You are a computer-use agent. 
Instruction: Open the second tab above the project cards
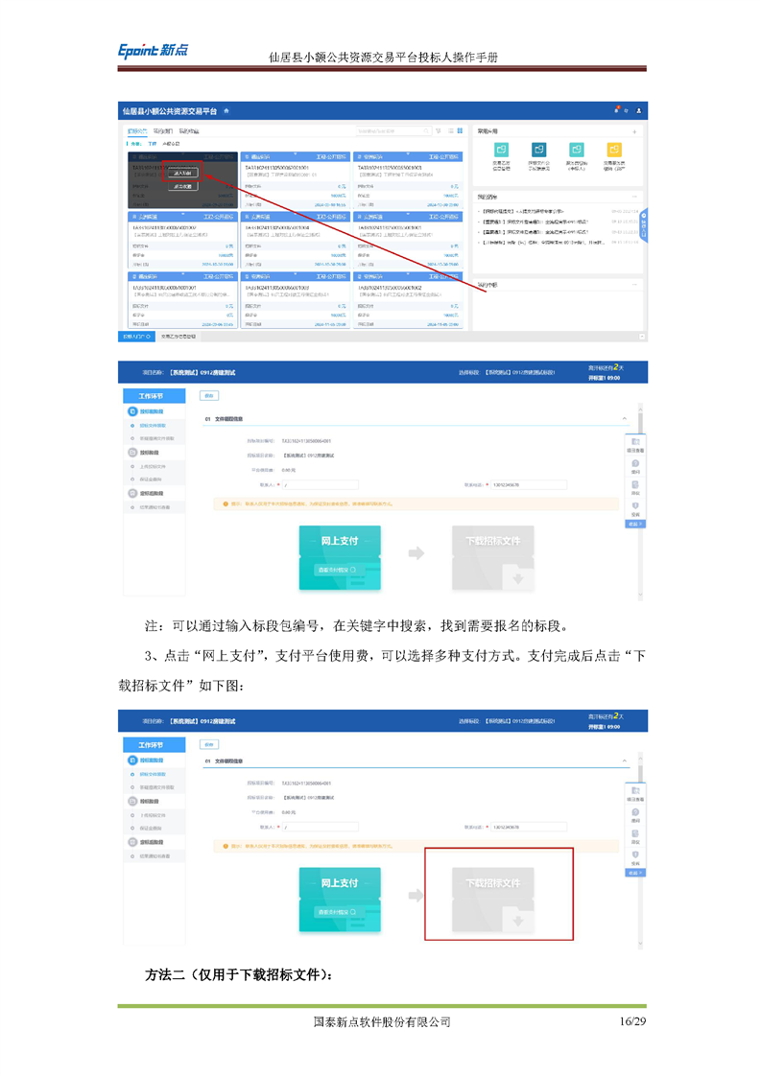tap(163, 131)
